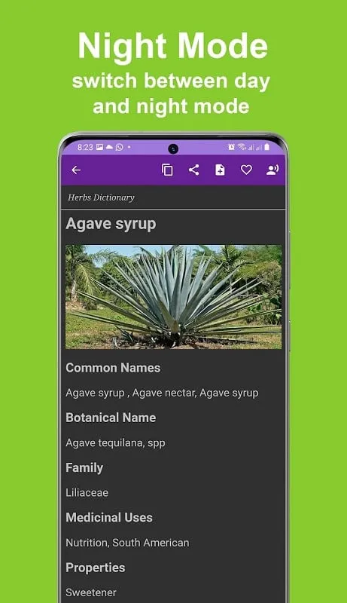Tap the Wi-Fi signal icon

click(x=242, y=147)
